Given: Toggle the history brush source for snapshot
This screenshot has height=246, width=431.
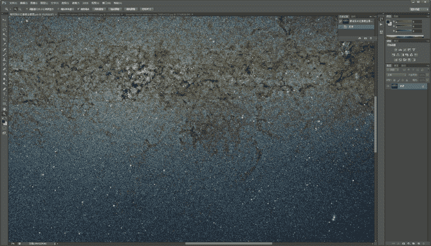Looking at the screenshot, I should 341,21.
